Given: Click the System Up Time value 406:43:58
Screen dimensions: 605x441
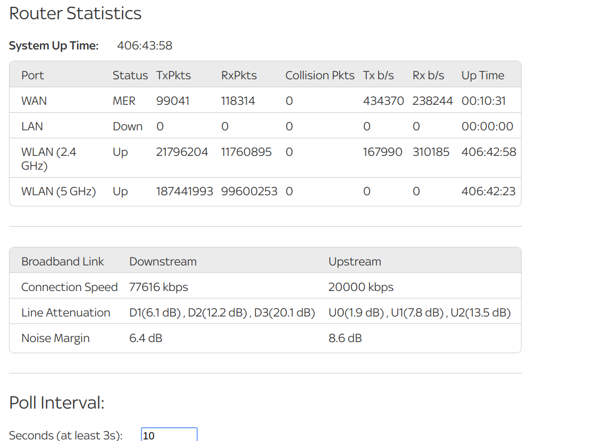Looking at the screenshot, I should pyautogui.click(x=145, y=46).
